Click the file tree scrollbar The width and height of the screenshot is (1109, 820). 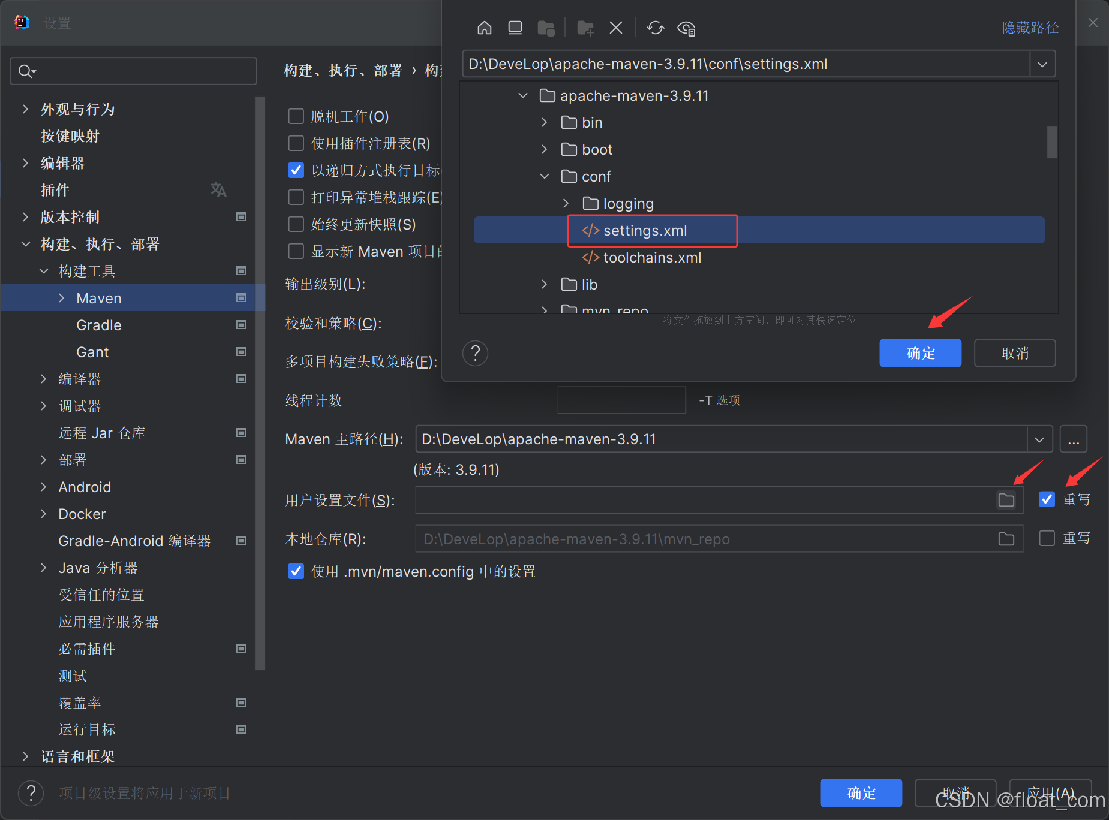coord(1052,142)
